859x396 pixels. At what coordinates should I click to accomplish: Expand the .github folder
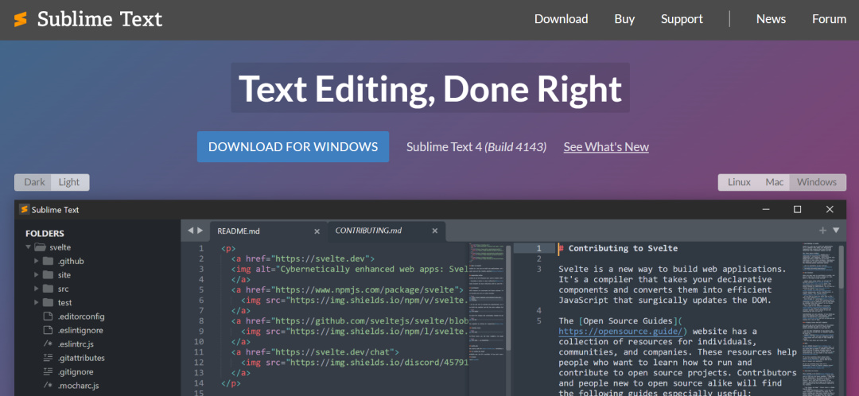click(x=37, y=262)
